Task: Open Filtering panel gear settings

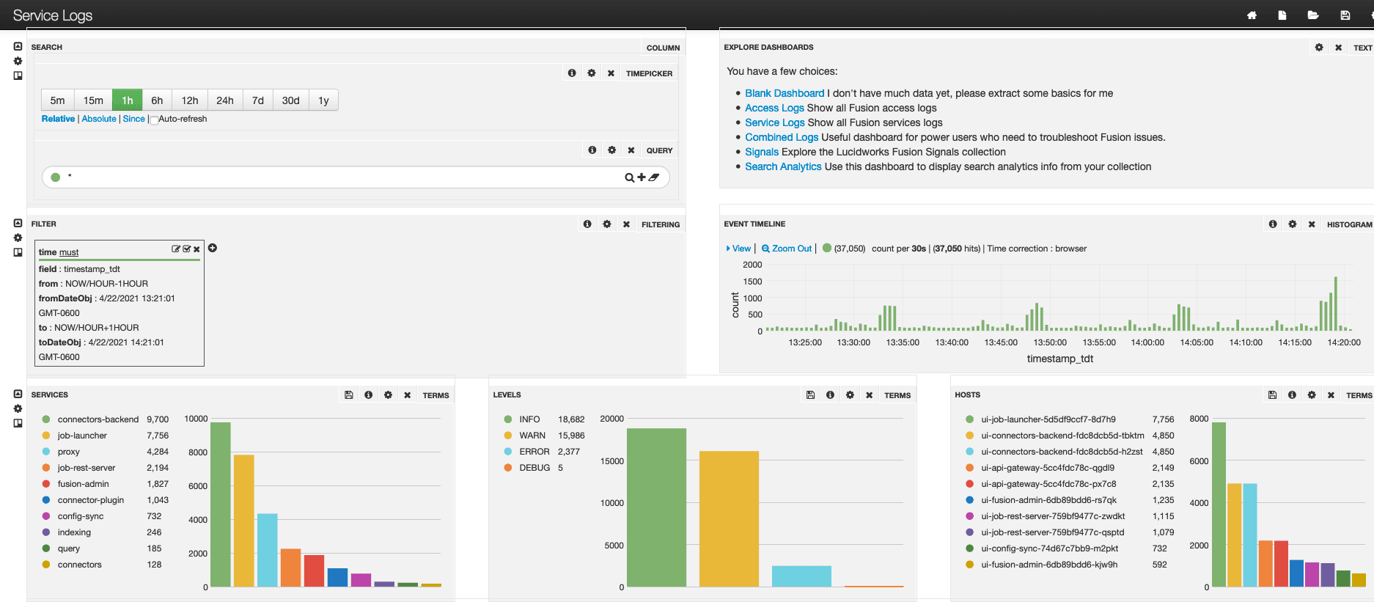Action: point(607,224)
